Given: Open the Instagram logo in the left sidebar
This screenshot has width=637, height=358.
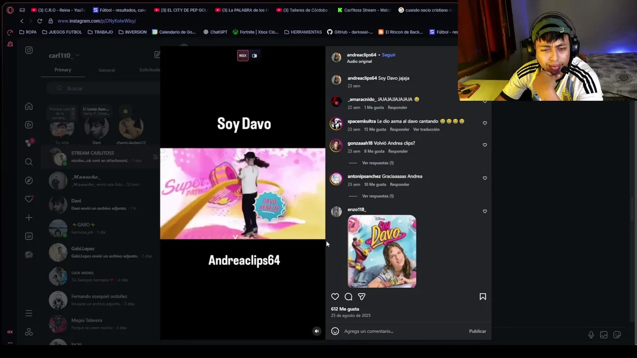Looking at the screenshot, I should [x=29, y=50].
